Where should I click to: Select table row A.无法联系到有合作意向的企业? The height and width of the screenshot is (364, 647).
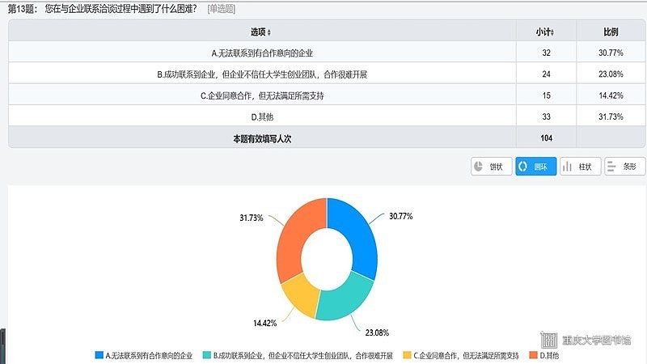coord(261,53)
